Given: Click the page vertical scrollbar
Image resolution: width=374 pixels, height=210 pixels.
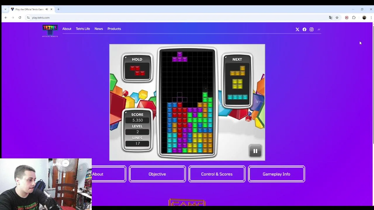Looking at the screenshot, I should (x=373, y=85).
